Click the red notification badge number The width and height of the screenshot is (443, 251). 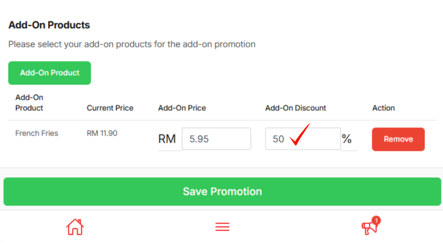click(x=376, y=221)
